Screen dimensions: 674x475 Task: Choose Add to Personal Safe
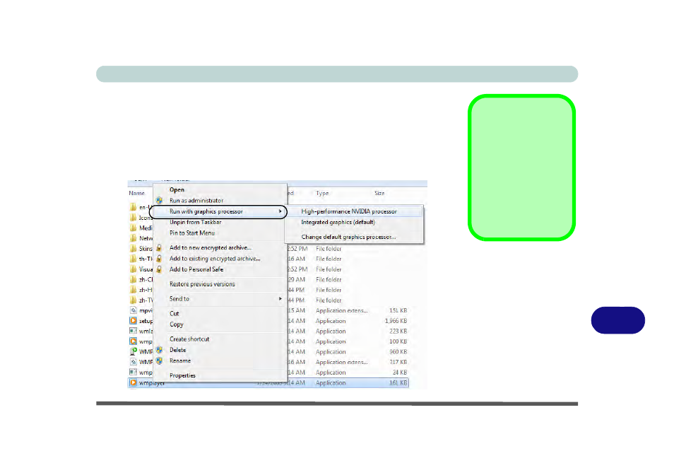[196, 269]
